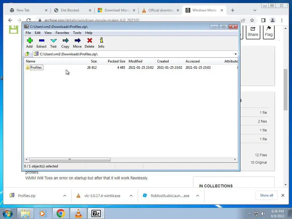Screen dimensions: 292x219
Task: Switch to the Site Blocked tab
Action: point(70,10)
